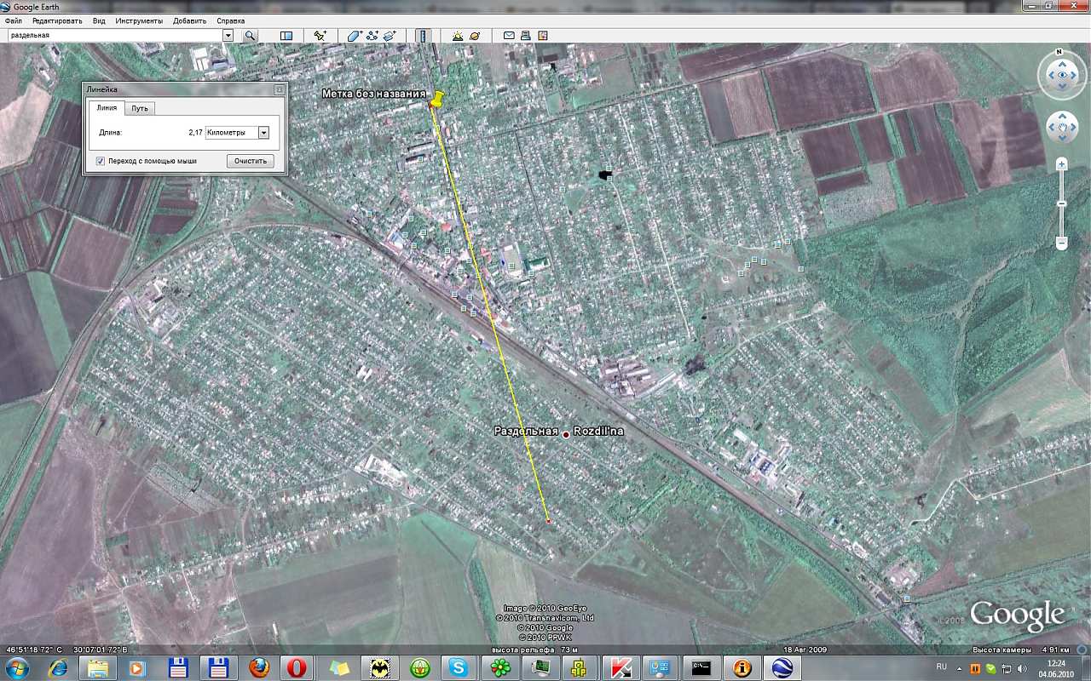
Task: Open the Windows Start menu
Action: coord(17,668)
